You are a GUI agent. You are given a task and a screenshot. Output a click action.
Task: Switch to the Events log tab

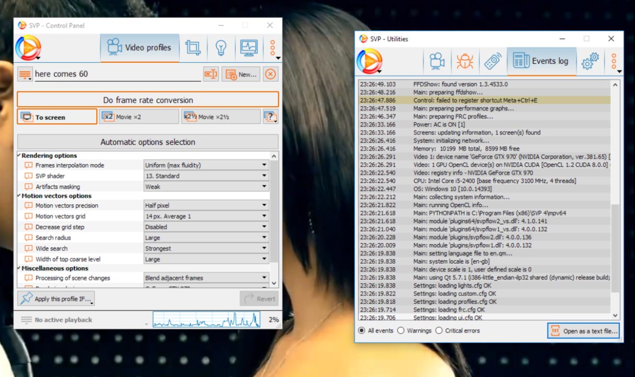(541, 61)
